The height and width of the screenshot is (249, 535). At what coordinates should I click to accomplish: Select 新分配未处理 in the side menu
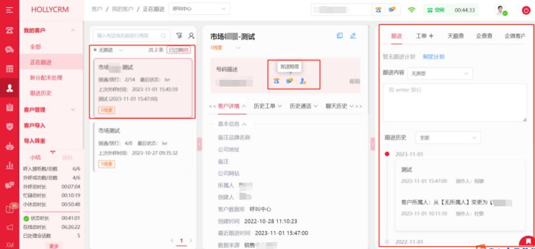pos(46,78)
